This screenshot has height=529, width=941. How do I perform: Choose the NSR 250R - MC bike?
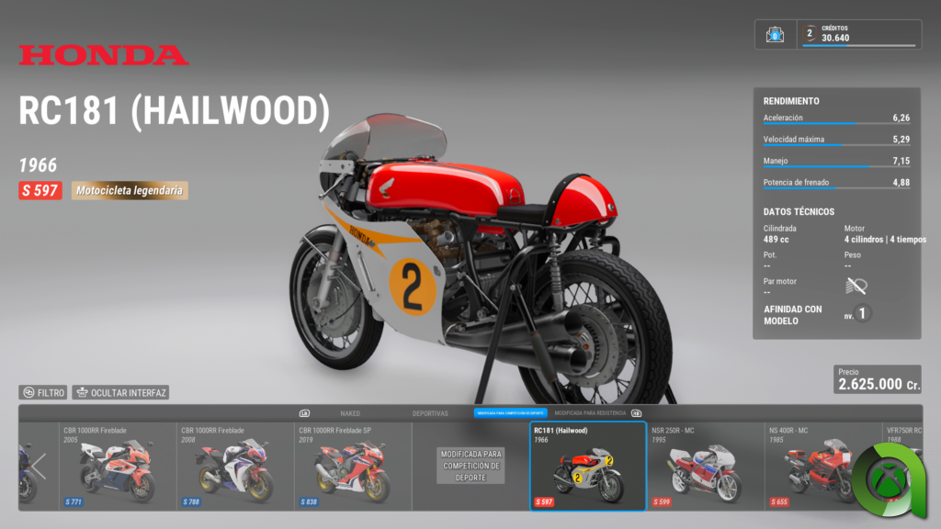705,466
